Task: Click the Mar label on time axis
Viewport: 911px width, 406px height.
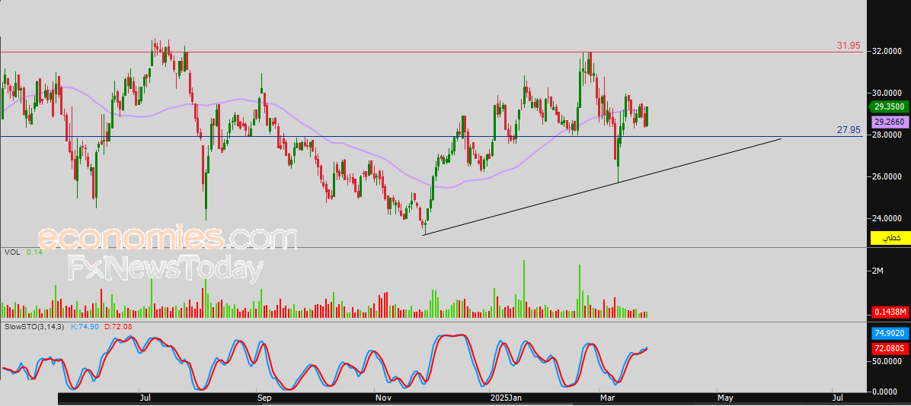Action: pos(608,398)
